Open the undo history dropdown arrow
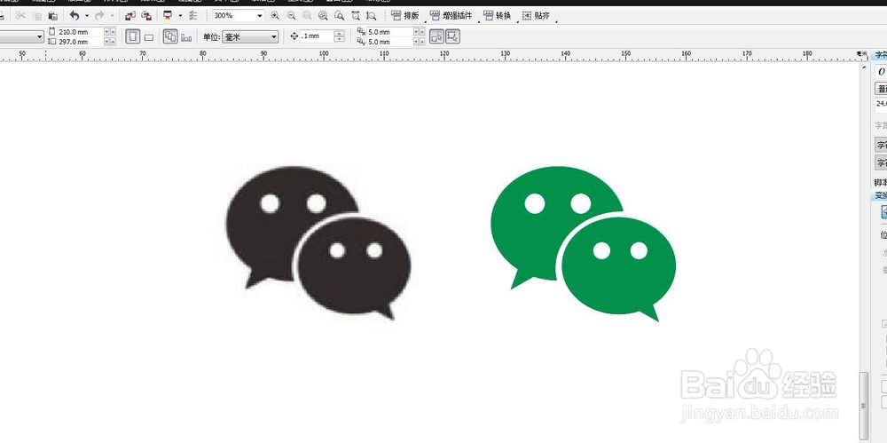 click(x=87, y=16)
